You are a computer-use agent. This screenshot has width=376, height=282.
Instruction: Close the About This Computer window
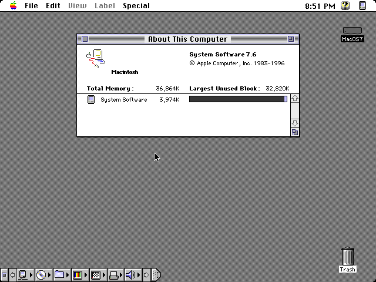pyautogui.click(x=85, y=39)
